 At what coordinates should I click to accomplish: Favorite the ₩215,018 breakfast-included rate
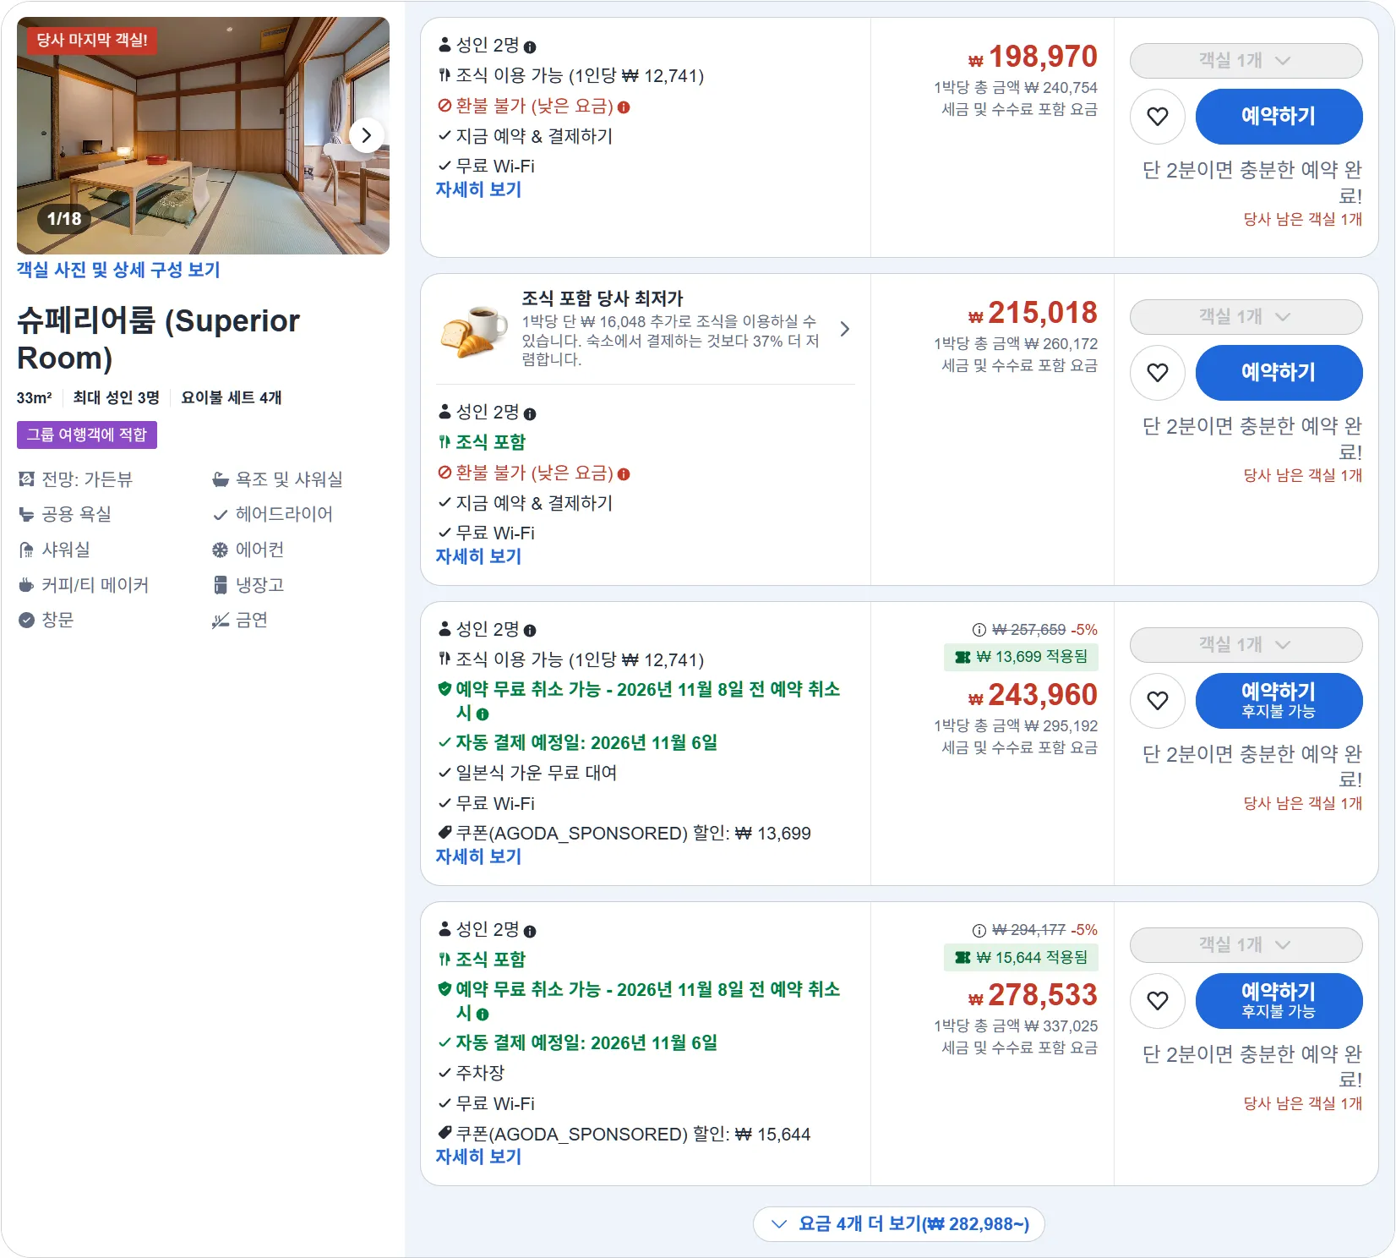(x=1158, y=373)
